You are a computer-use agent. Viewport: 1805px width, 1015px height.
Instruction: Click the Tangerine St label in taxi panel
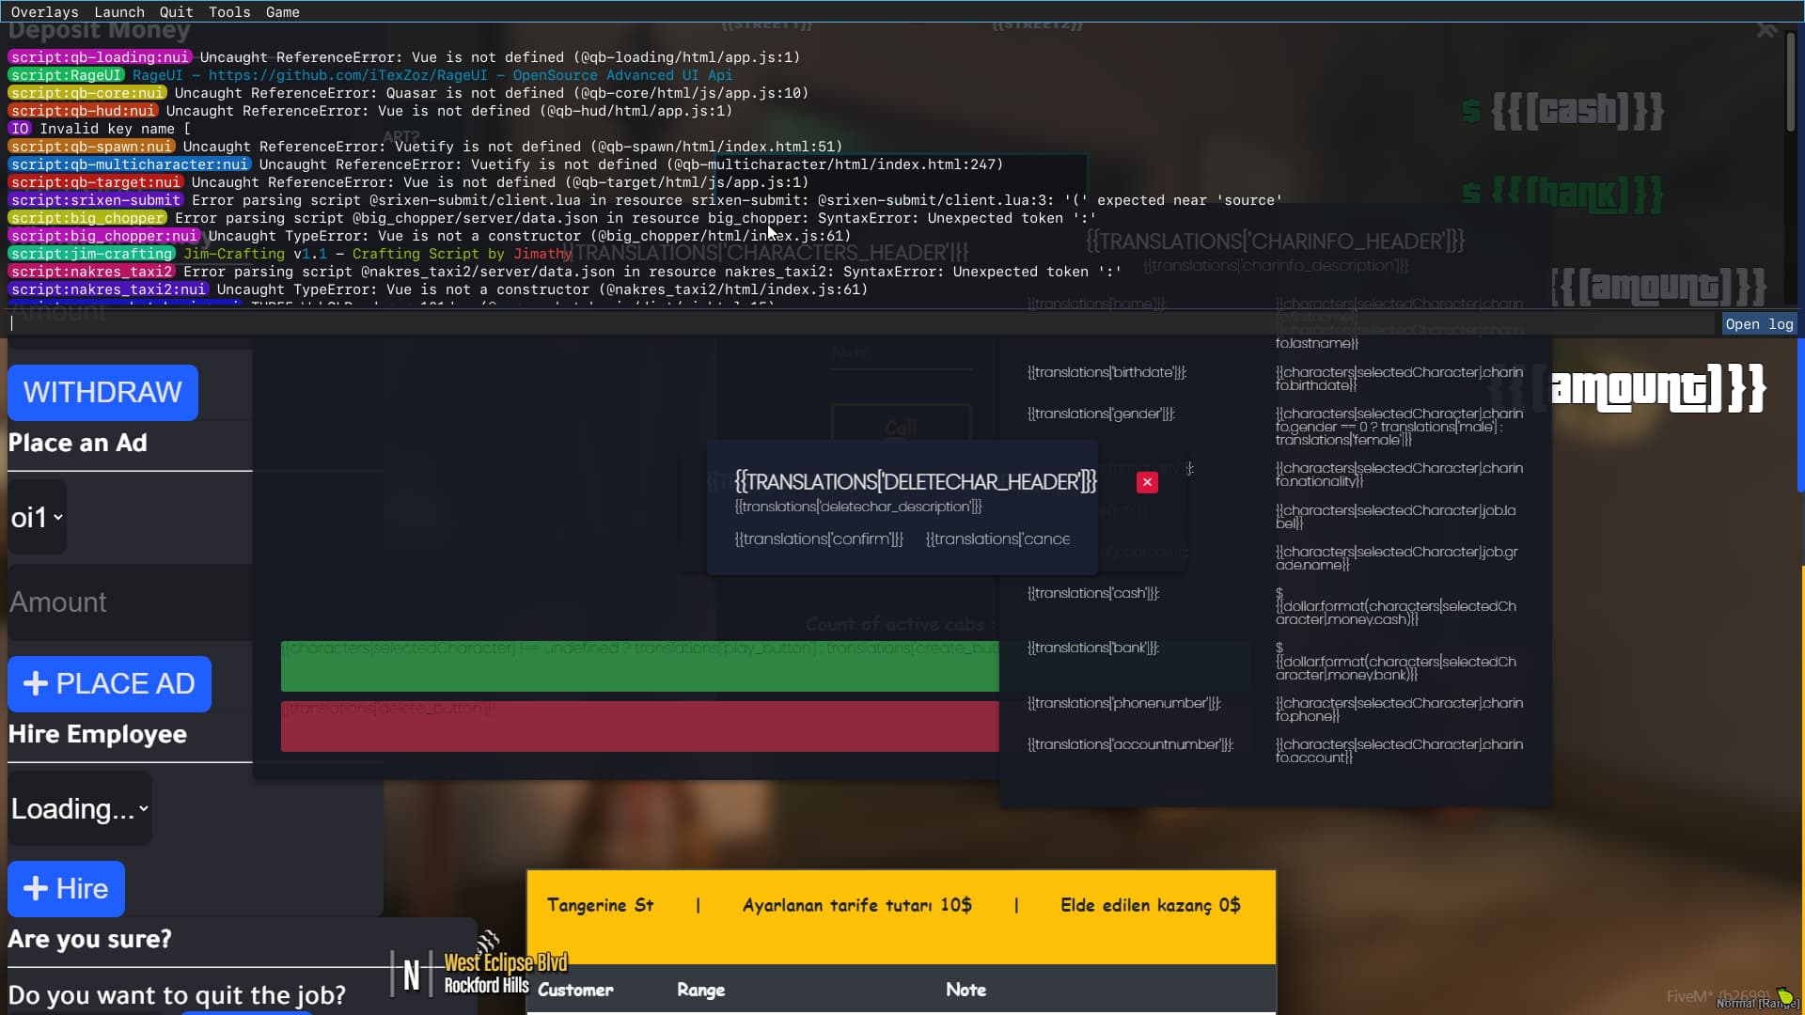[600, 905]
